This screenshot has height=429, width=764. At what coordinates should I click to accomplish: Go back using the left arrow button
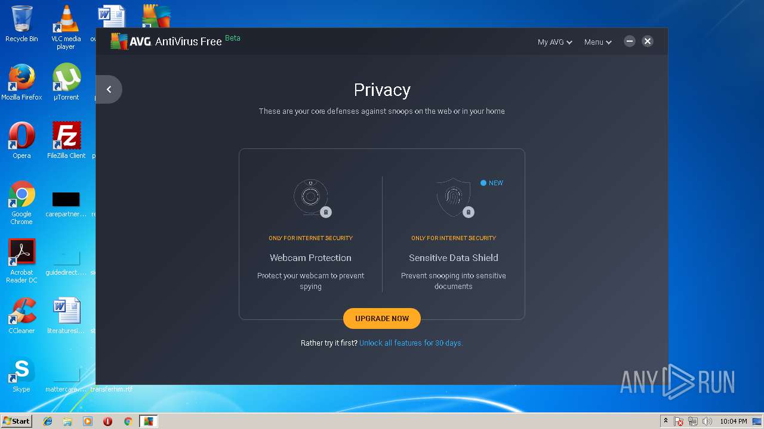point(109,89)
